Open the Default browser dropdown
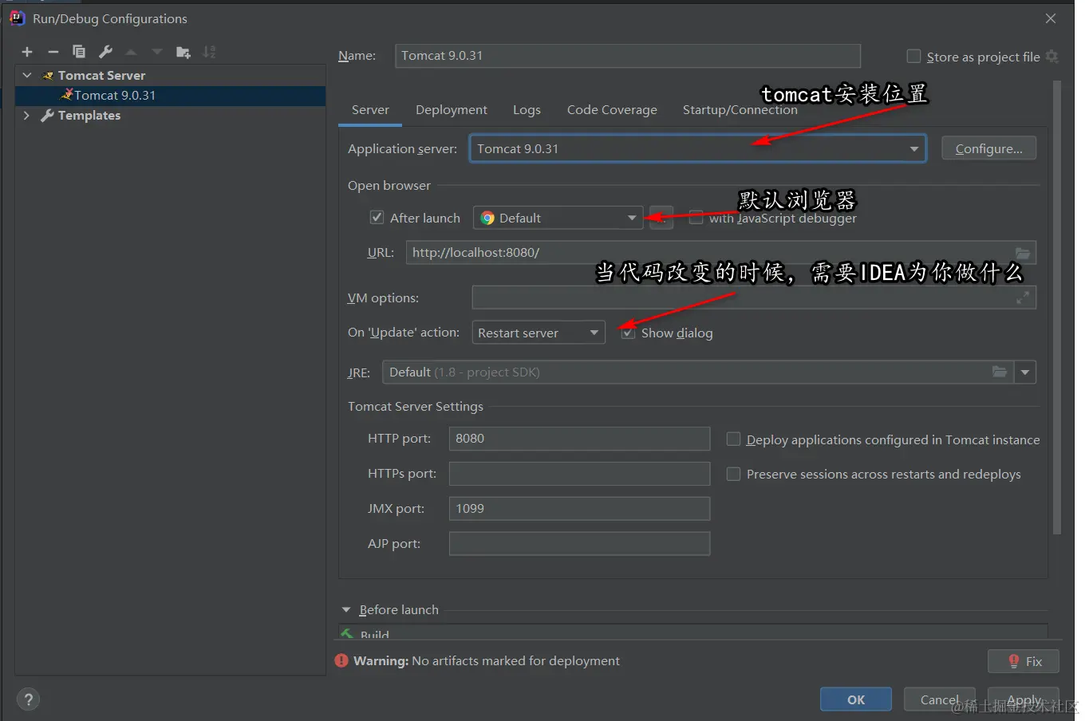Screen dimensions: 1085x721 [x=558, y=218]
